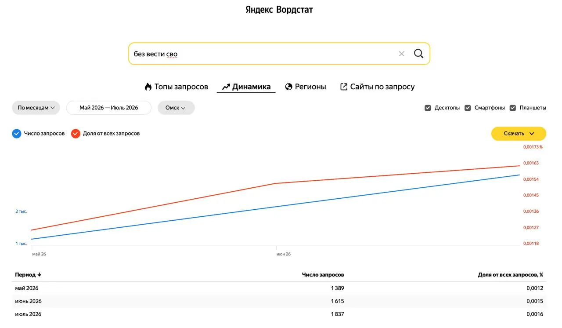Click the 0,00145 right axis label
This screenshot has width=562, height=328.
point(531,195)
